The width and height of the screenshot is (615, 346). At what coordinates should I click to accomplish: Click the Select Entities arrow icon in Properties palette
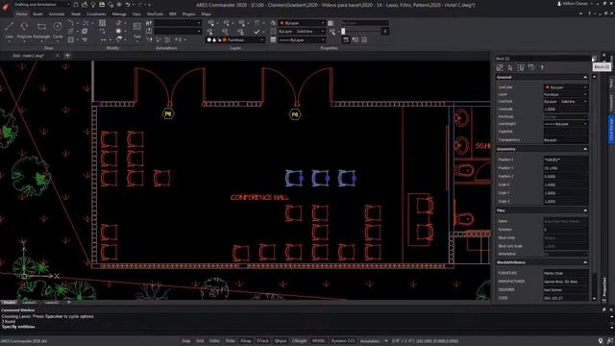pos(510,67)
